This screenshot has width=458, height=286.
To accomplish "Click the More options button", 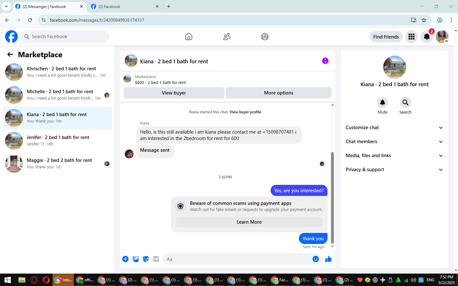I will [x=278, y=93].
